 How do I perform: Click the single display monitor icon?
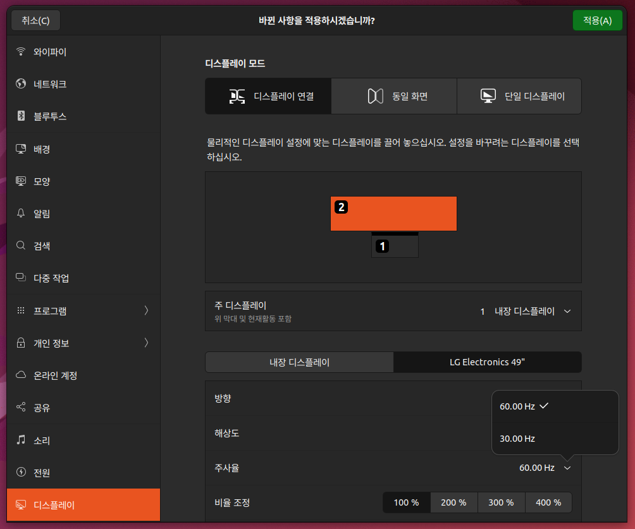(488, 96)
